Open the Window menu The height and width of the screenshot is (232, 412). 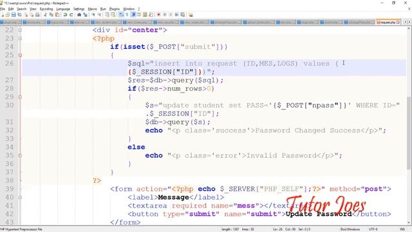[129, 9]
